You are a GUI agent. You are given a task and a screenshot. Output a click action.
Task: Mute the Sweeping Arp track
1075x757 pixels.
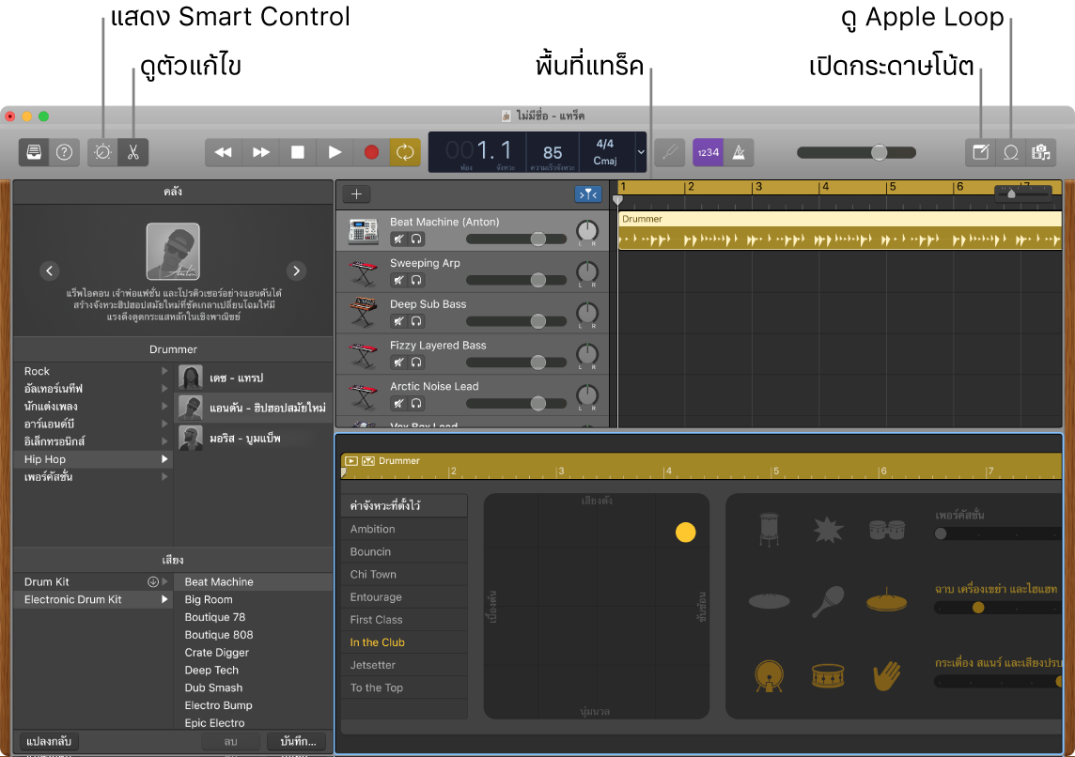[397, 281]
